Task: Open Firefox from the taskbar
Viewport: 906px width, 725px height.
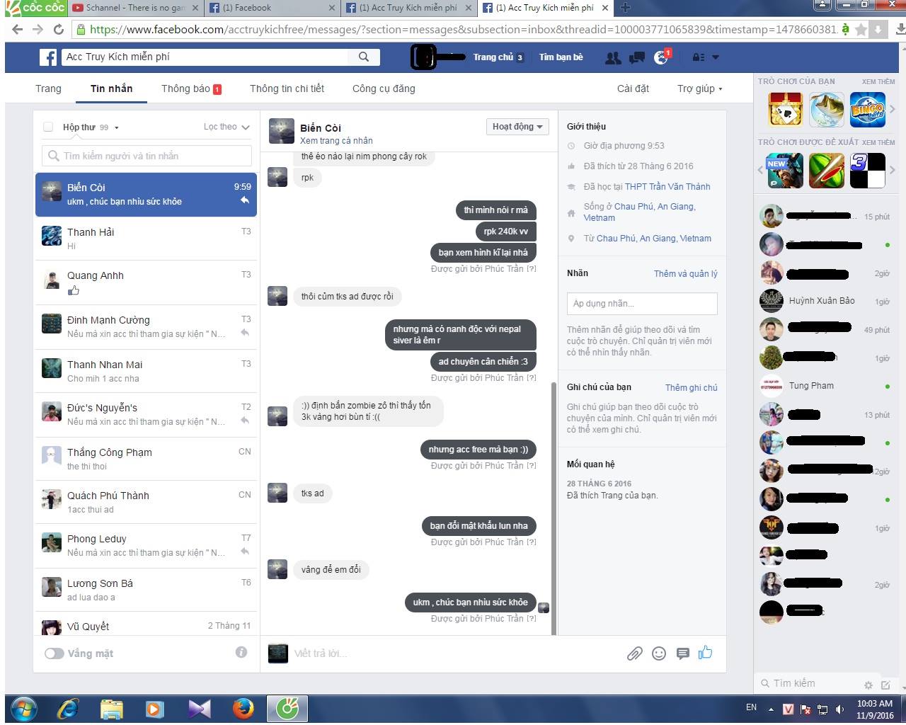Action: point(243,708)
